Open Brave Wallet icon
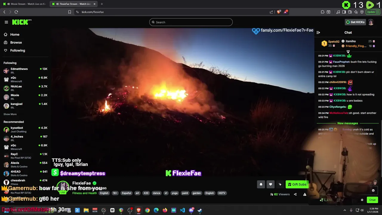The image size is (382, 215). pyautogui.click(x=350, y=12)
